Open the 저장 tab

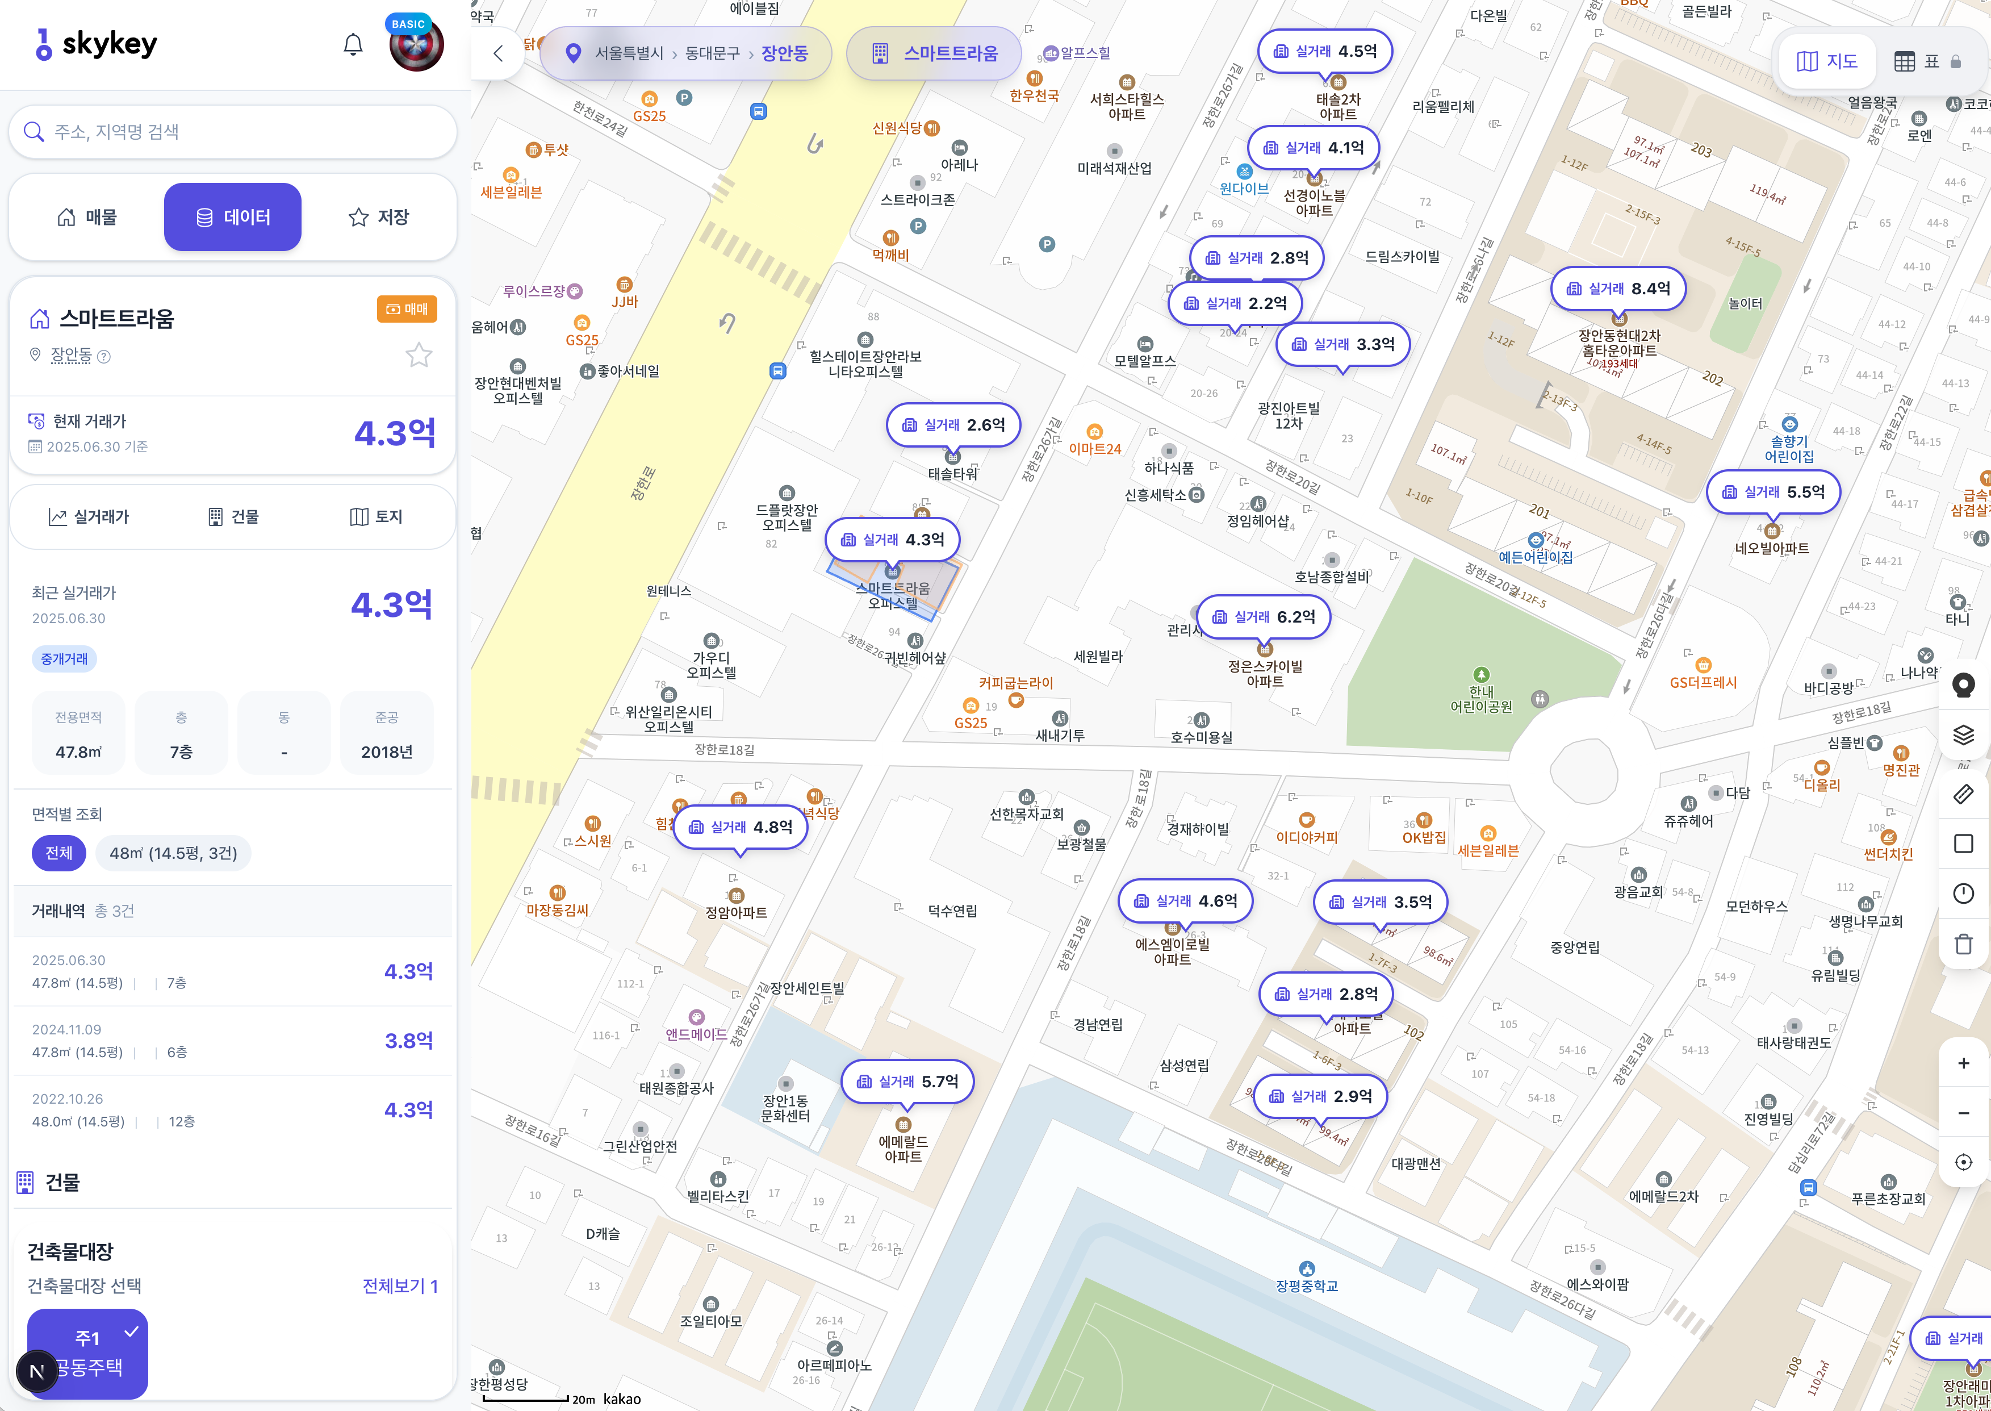pos(379,217)
